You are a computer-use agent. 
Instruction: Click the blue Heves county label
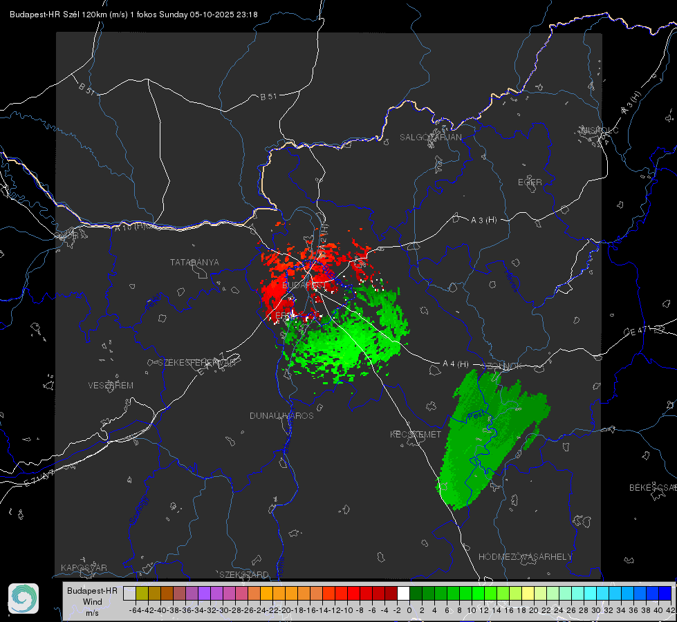[x=511, y=281]
